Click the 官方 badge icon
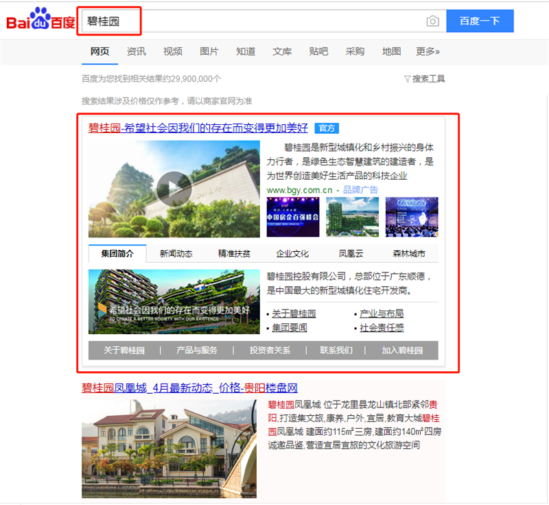This screenshot has height=505, width=549. pos(327,128)
